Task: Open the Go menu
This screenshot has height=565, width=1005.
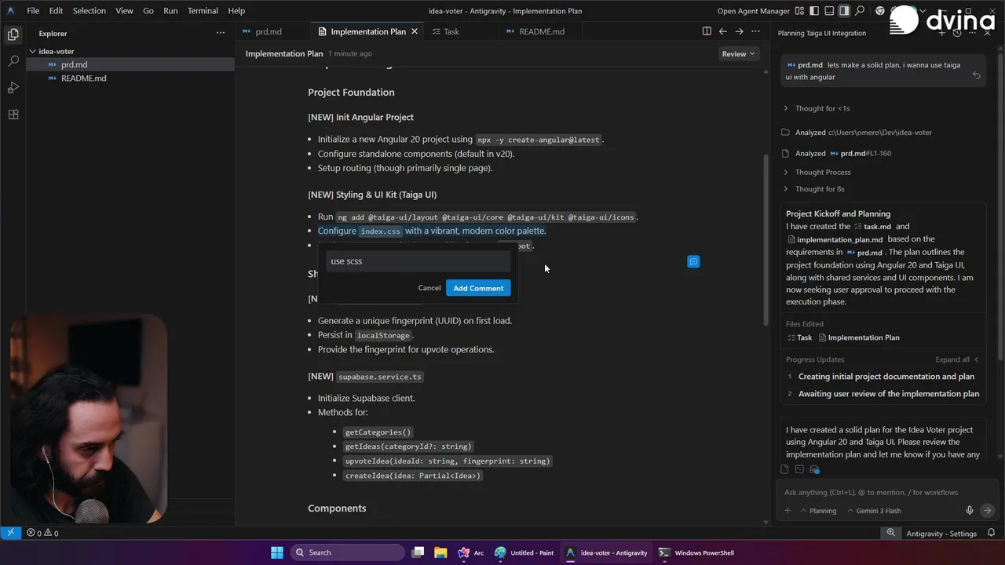Action: (148, 11)
